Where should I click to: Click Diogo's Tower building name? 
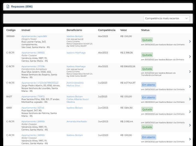pyautogui.click(x=29, y=39)
